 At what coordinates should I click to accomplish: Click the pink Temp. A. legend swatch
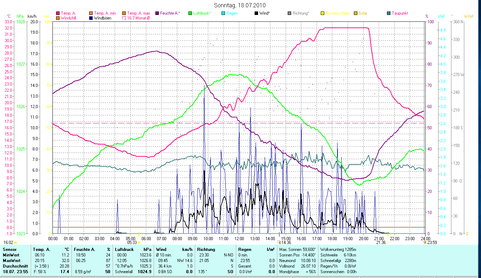click(58, 14)
